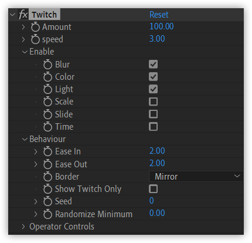Image resolution: width=252 pixels, height=243 pixels.
Task: Toggle the fx switch for Twitch effect
Action: tap(23, 15)
